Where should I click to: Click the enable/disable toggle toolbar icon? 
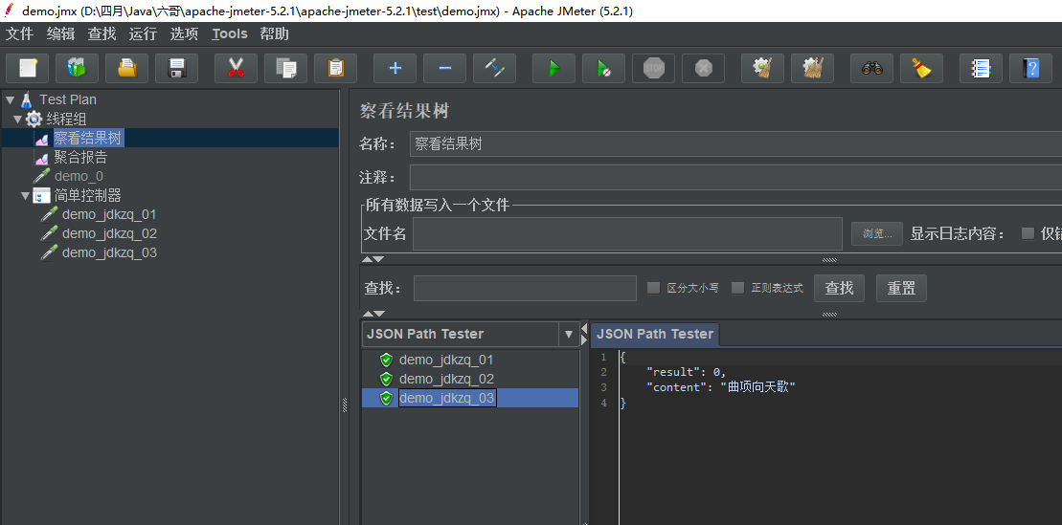click(494, 68)
